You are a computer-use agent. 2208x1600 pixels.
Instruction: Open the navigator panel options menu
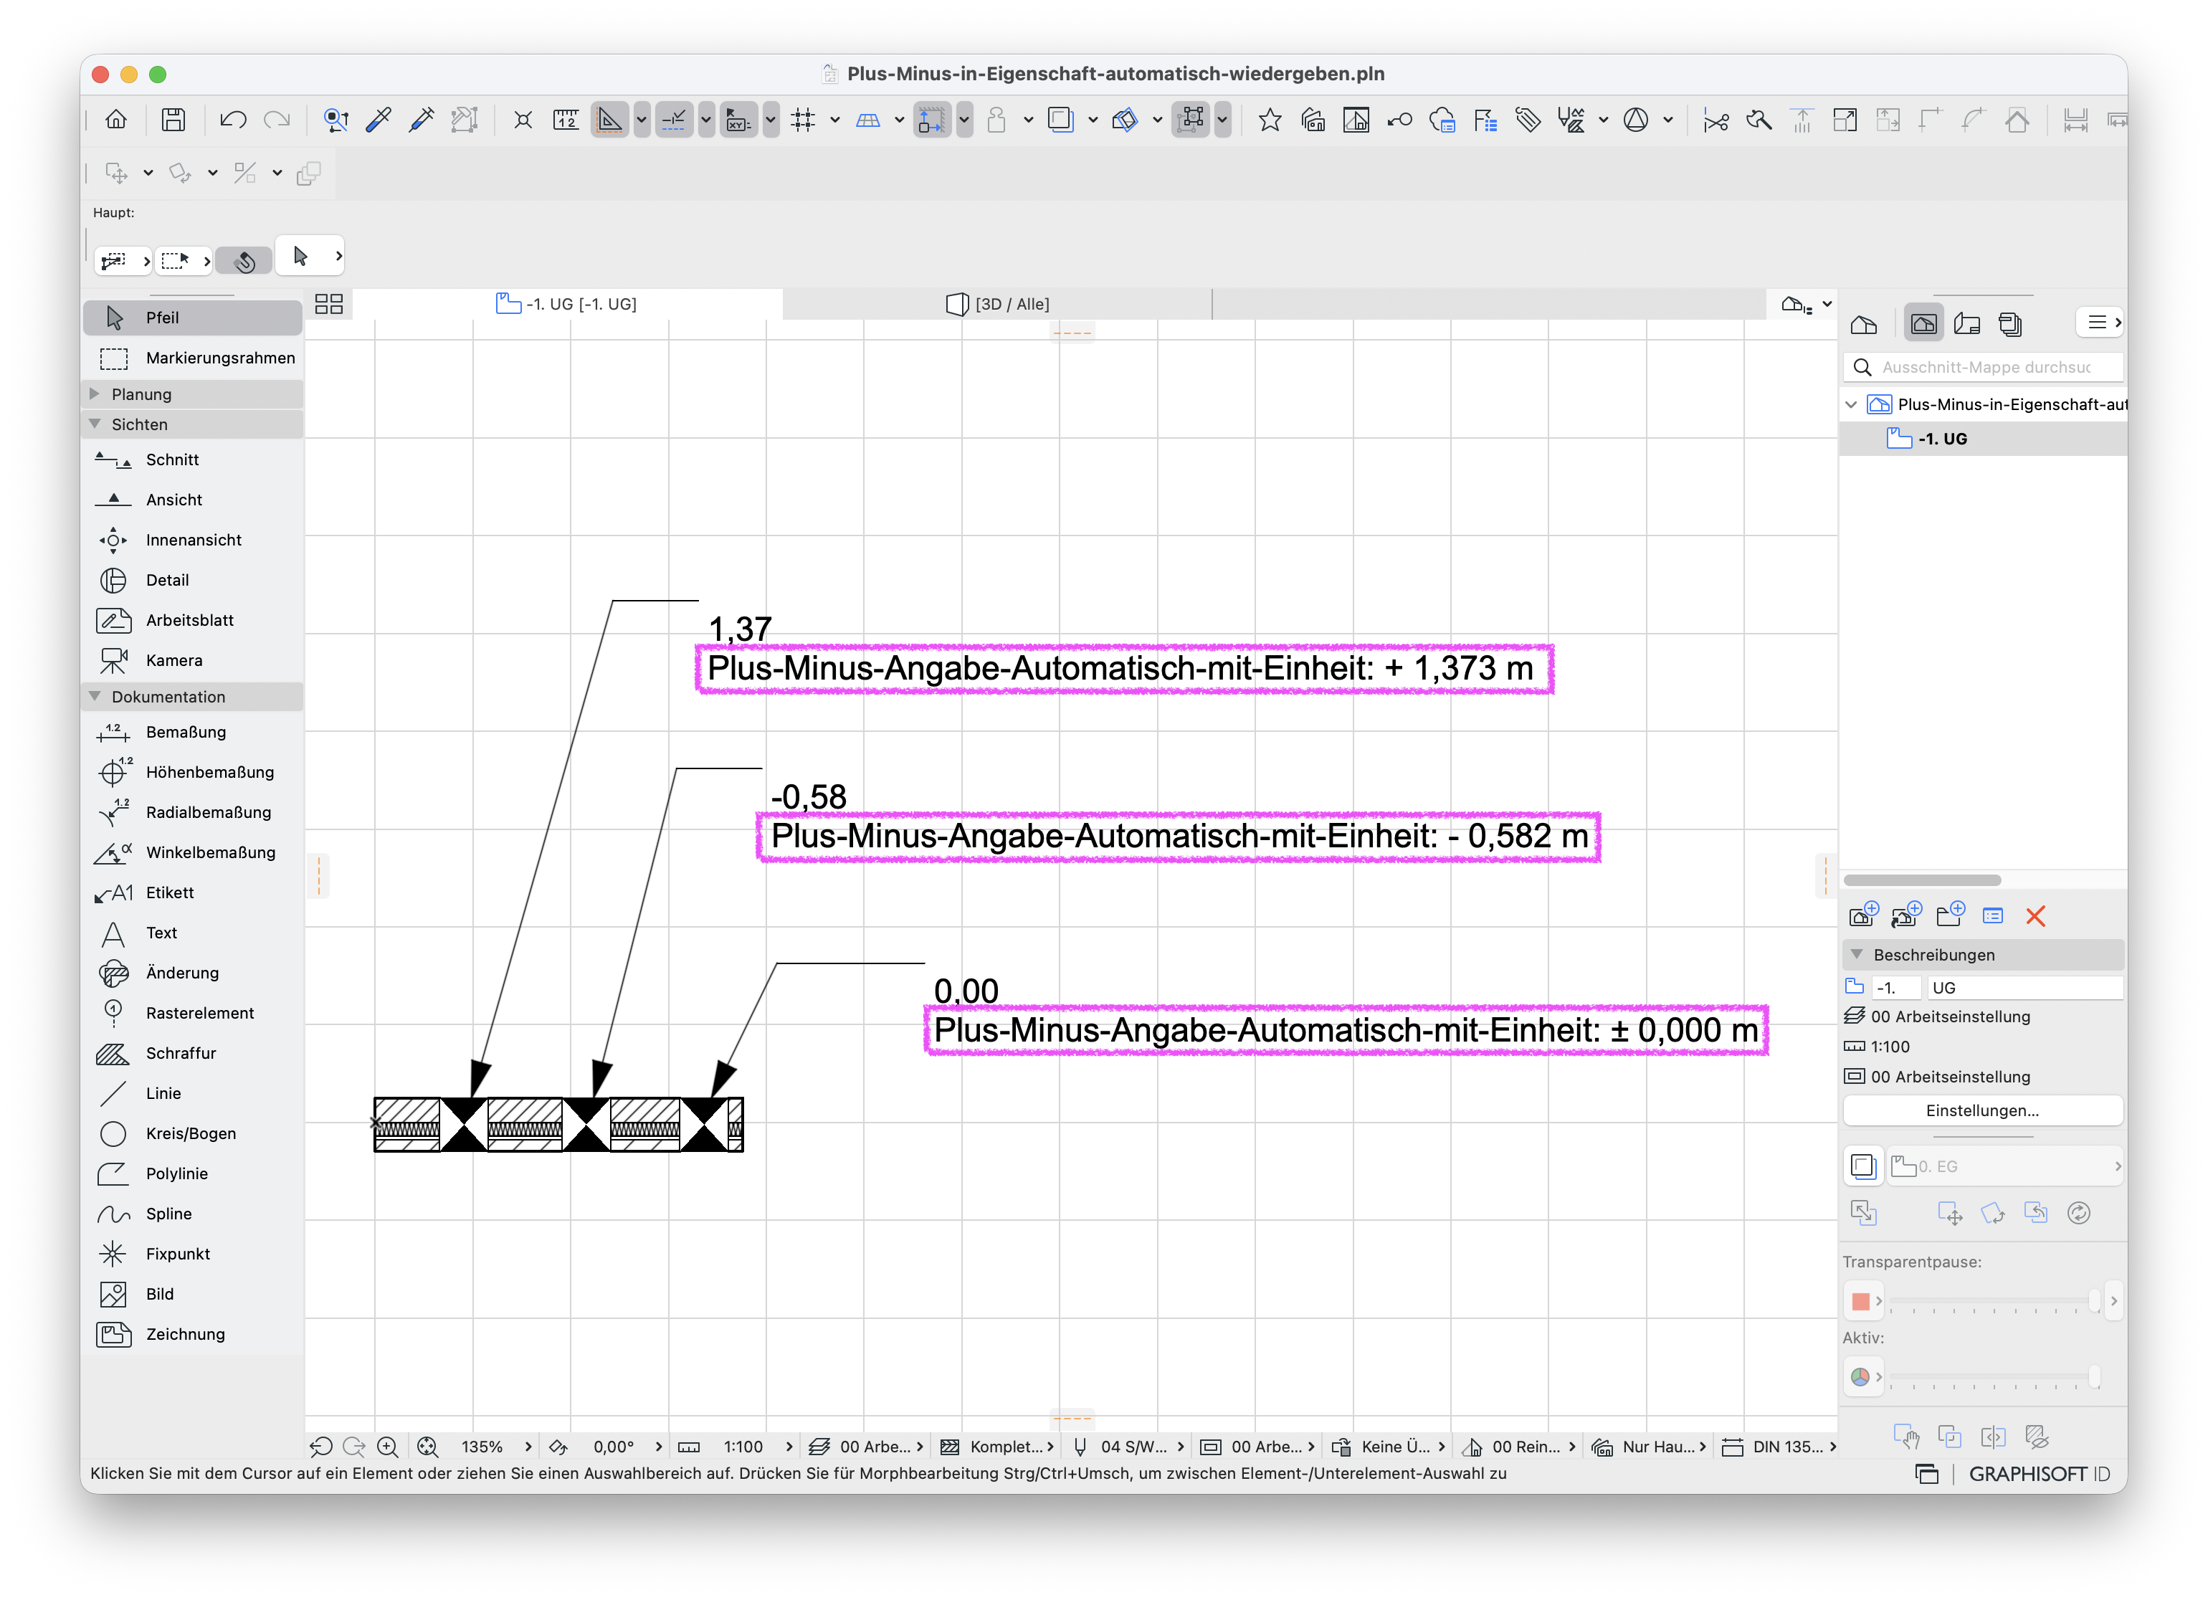pos(2101,322)
